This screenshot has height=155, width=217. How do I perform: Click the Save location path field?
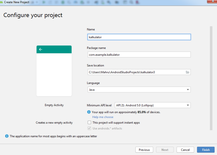pos(136,72)
